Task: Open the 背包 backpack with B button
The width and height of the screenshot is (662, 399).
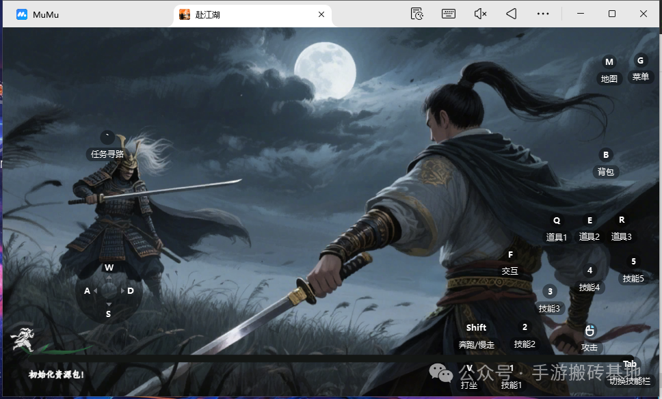Action: coord(606,156)
